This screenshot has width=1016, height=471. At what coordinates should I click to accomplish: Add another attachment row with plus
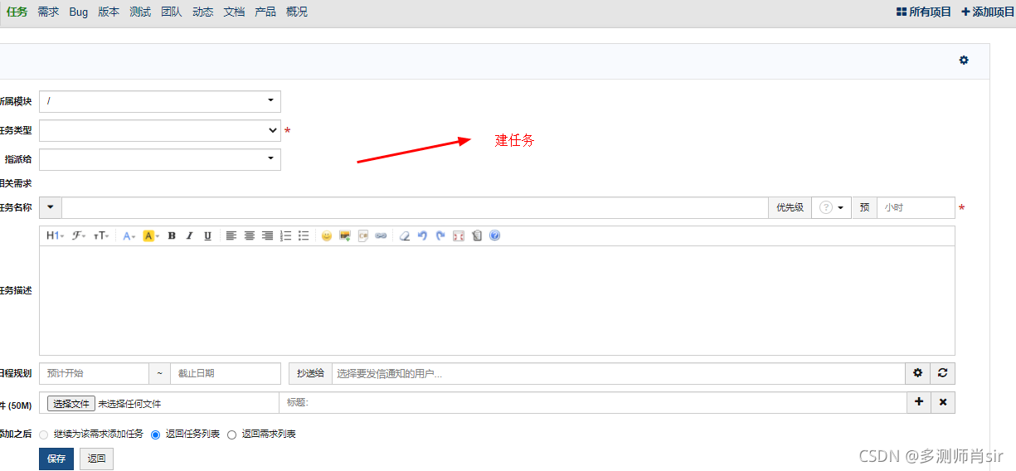(x=918, y=402)
